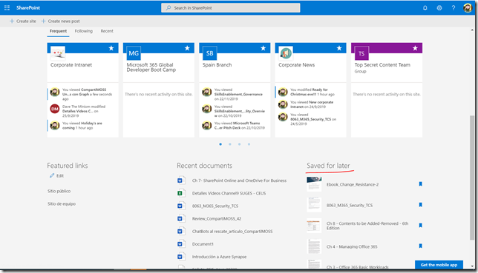The height and width of the screenshot is (273, 478).
Task: Open Document1 in Recent documents
Action: (x=203, y=244)
